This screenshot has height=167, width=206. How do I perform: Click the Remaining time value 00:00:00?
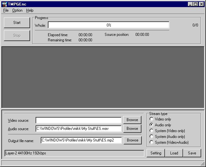(x=85, y=40)
